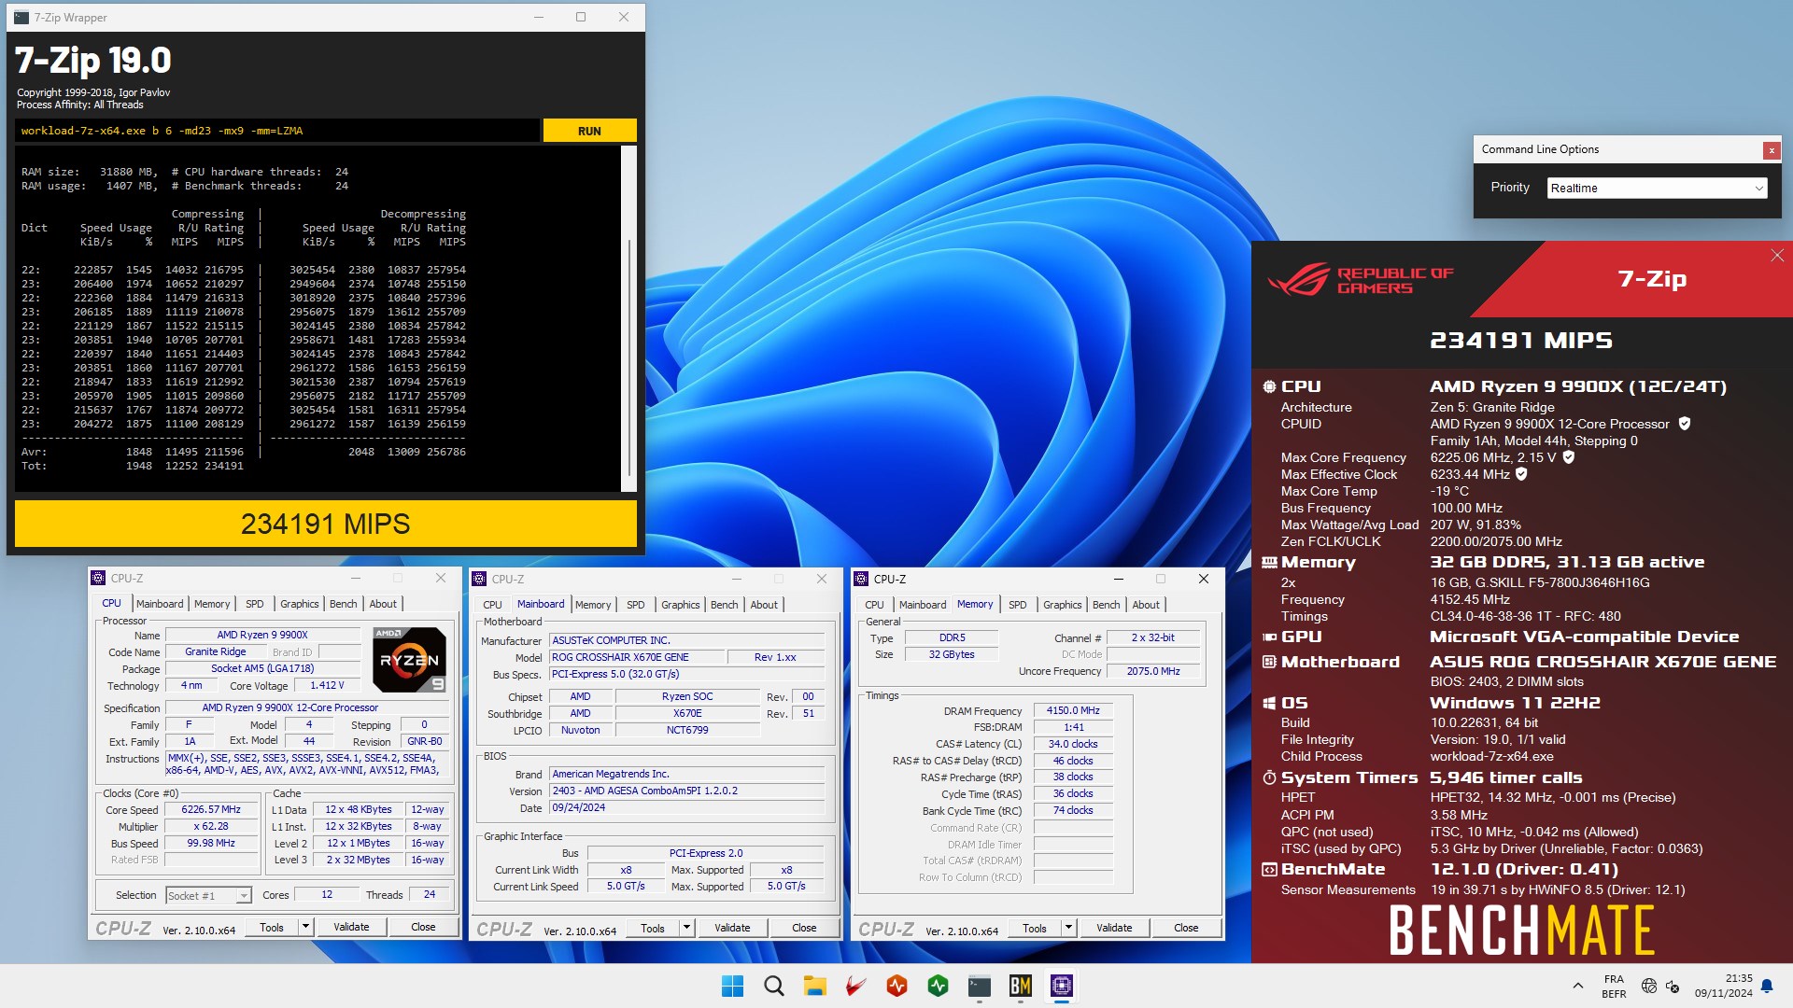Expand hidden system tray icons chevron
Viewport: 1793px width, 1008px height.
coord(1577,986)
